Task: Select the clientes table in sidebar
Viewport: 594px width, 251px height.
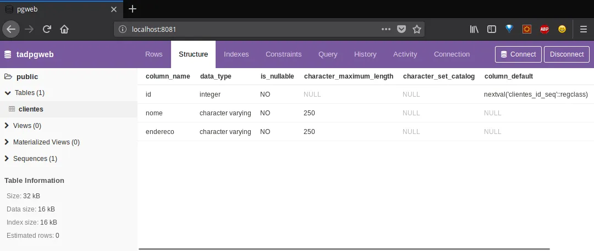Action: [x=69, y=109]
